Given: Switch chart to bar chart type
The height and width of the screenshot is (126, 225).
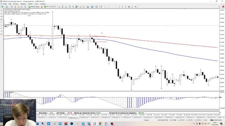Looking at the screenshot, I should pos(59,7).
